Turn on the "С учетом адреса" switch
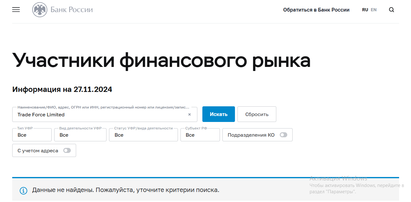The width and height of the screenshot is (411, 202). tap(67, 150)
